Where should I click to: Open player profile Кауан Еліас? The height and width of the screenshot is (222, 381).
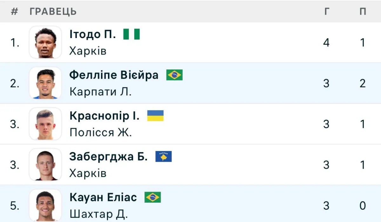(x=103, y=197)
